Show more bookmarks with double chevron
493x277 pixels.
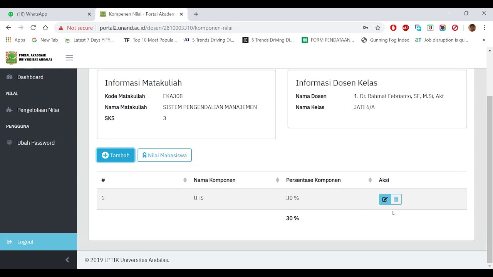[484, 40]
